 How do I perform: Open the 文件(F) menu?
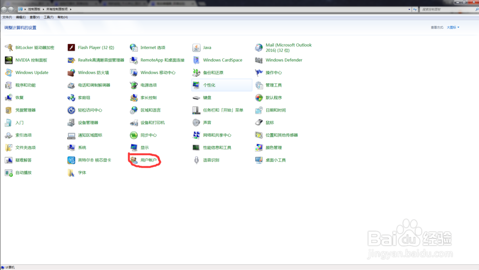click(7, 17)
